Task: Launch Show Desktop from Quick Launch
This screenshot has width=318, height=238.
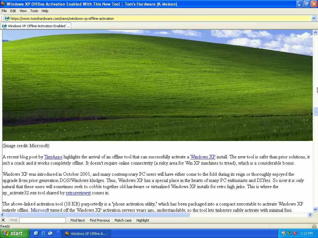Action: (36, 233)
